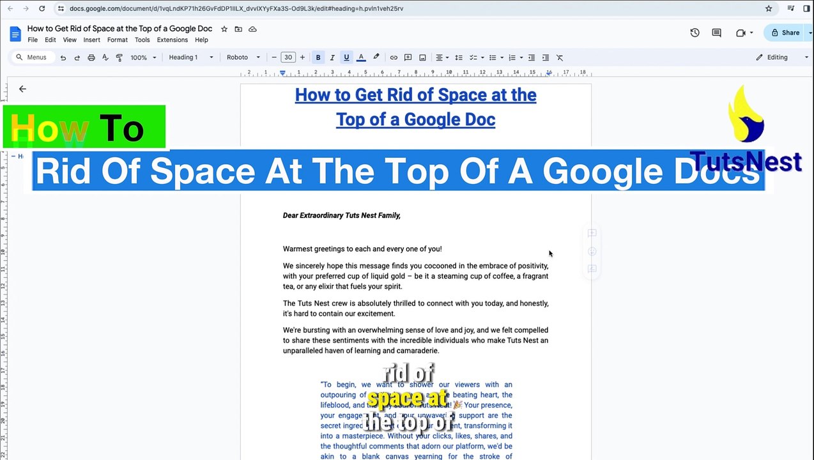Open the Insert menu
This screenshot has height=460, width=814.
[91, 40]
